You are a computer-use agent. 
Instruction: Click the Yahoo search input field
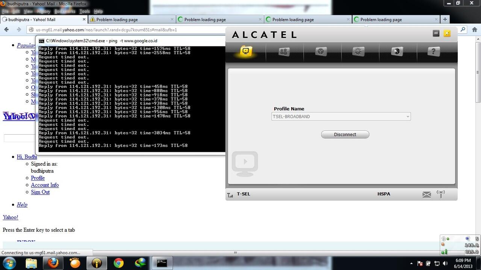(x=20, y=138)
